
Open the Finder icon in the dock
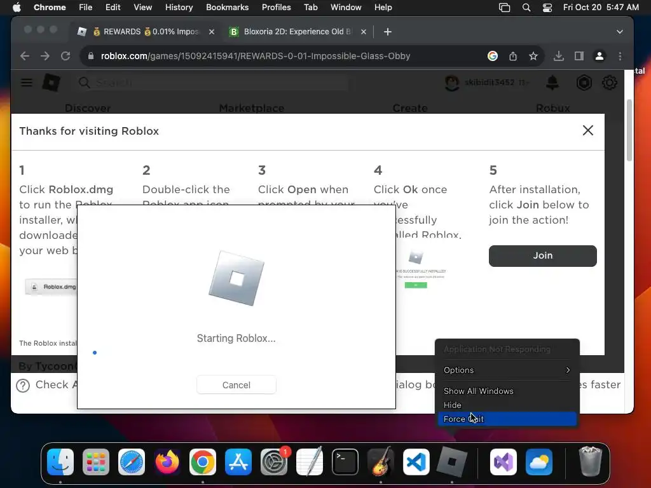pyautogui.click(x=60, y=462)
